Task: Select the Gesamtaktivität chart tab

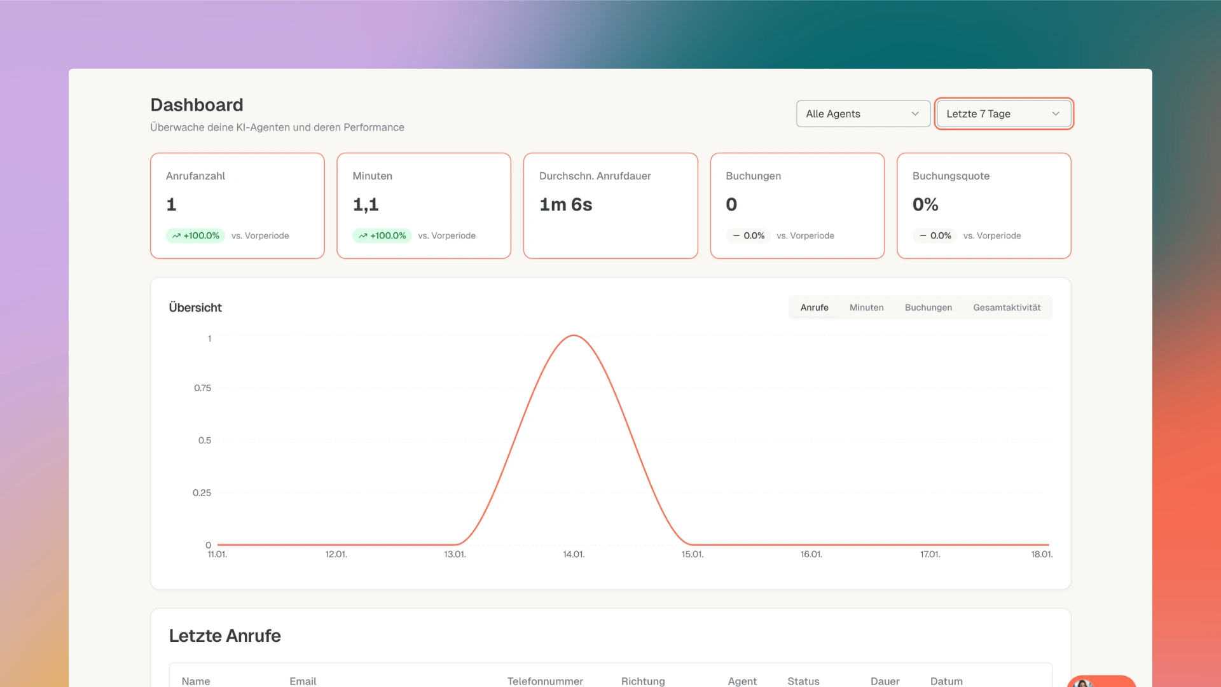Action: coord(1006,307)
